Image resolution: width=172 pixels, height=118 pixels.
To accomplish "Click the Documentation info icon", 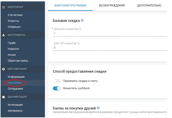I will pos(4,97).
